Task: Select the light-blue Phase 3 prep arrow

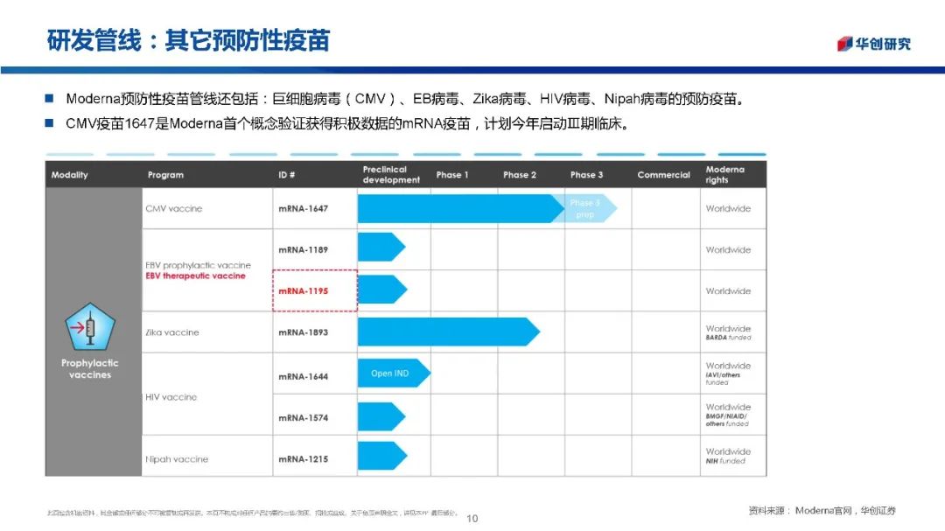Action: pyautogui.click(x=586, y=208)
